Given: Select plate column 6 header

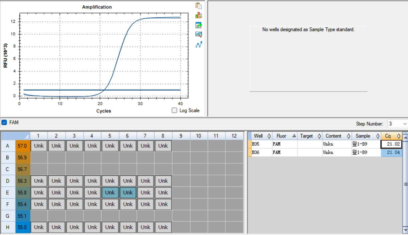Looking at the screenshot, I should [x=128, y=136].
